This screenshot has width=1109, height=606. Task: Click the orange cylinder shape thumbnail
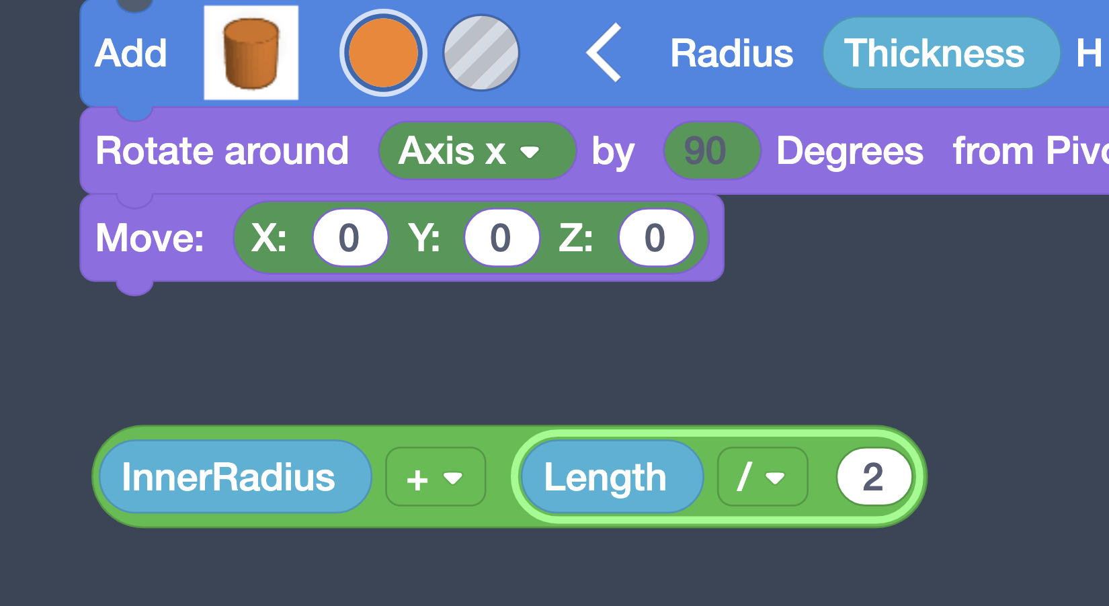click(x=251, y=52)
